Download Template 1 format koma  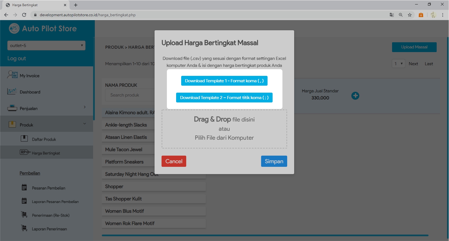pos(224,81)
